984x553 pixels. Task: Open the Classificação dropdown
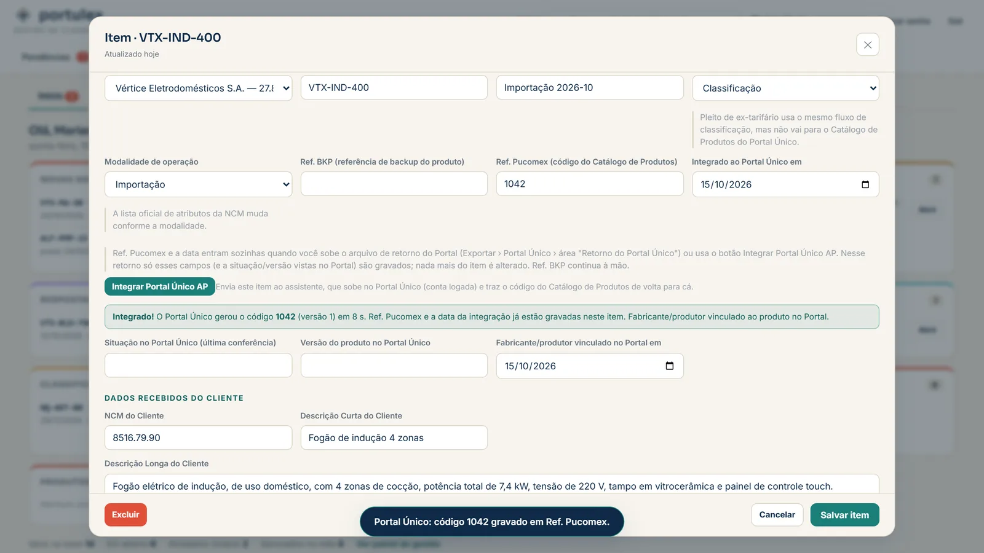click(x=785, y=88)
